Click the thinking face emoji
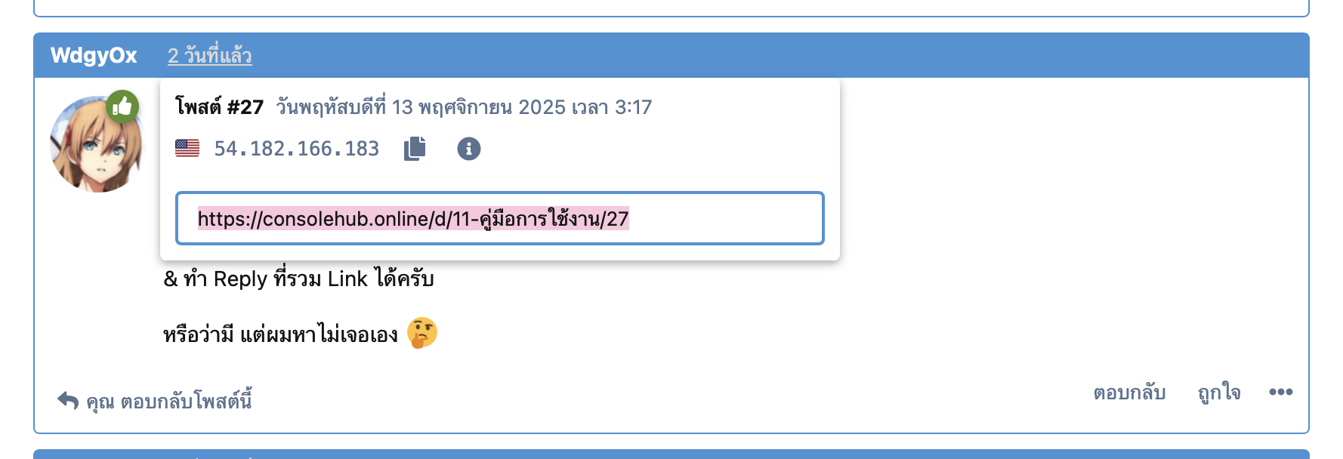 click(x=422, y=333)
